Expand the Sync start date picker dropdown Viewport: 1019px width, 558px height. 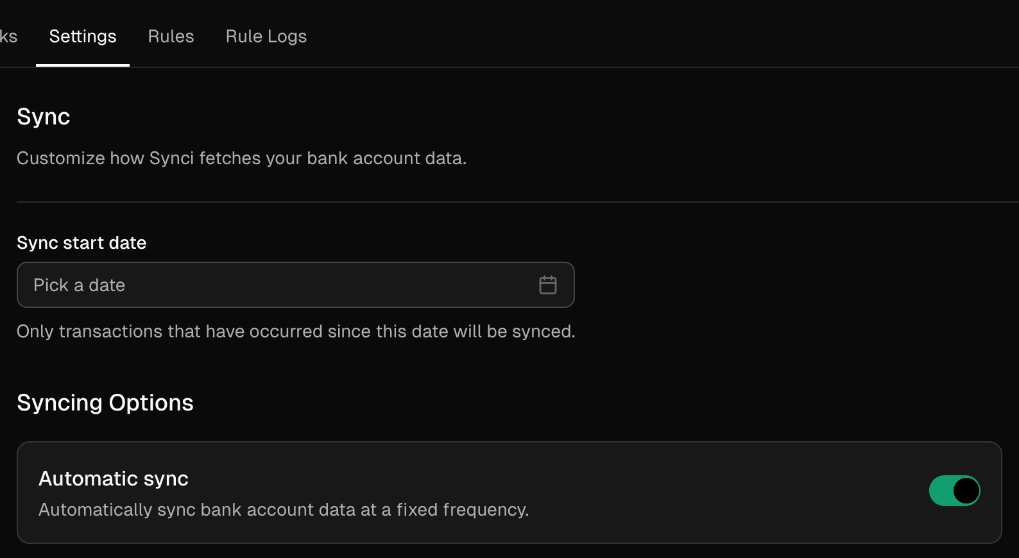point(295,285)
